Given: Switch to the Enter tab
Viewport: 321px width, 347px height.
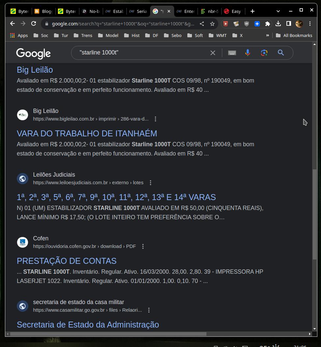Looking at the screenshot, I should coord(186,11).
